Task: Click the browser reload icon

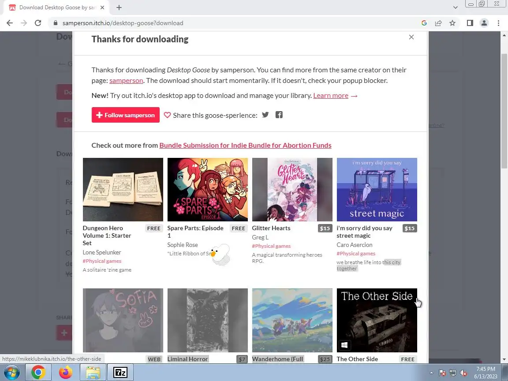Action: pyautogui.click(x=38, y=23)
